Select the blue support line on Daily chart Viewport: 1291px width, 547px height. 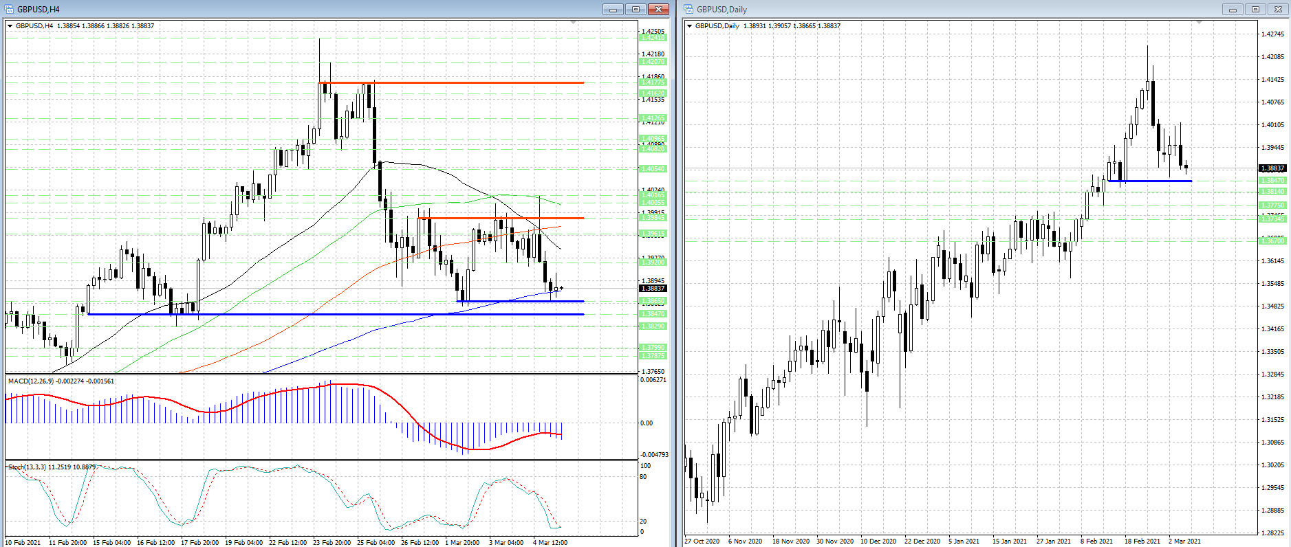point(1149,181)
